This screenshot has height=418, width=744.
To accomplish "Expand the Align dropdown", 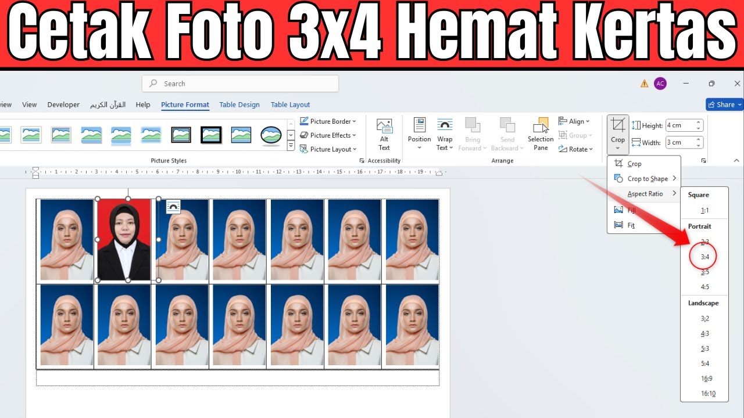I will 574,121.
